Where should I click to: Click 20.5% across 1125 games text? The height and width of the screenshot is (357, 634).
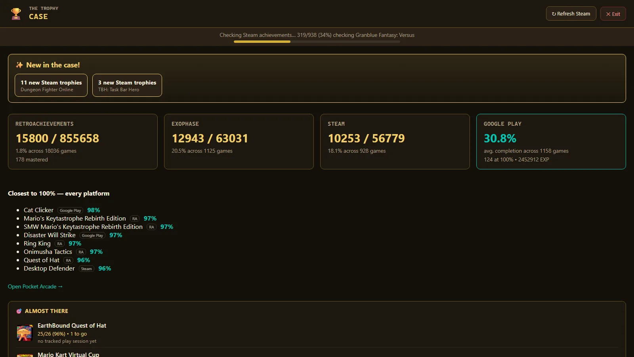click(x=202, y=151)
